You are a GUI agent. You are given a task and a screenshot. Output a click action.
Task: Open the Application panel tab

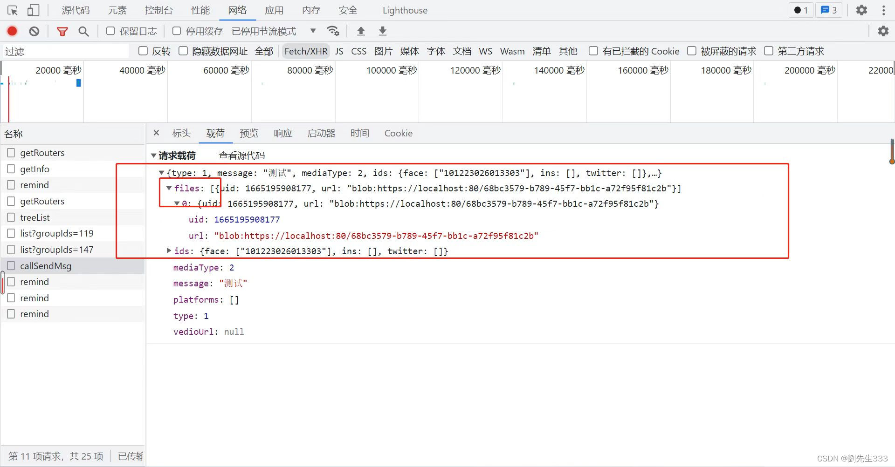click(274, 10)
